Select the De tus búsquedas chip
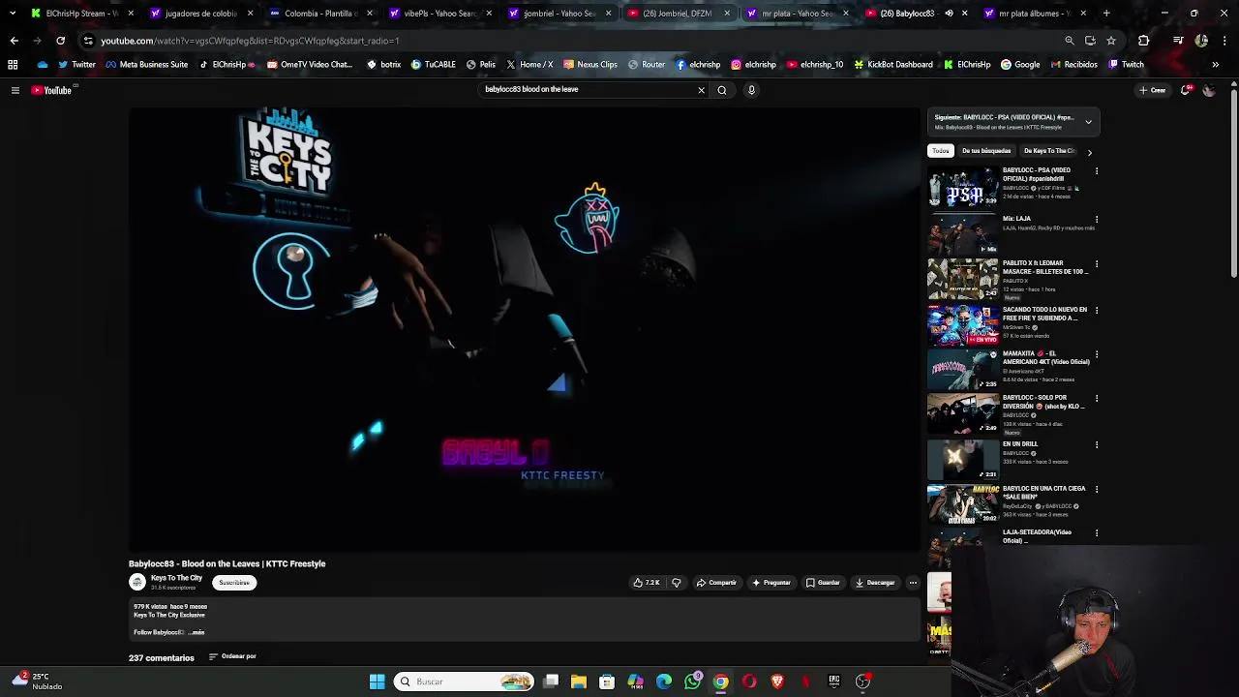The width and height of the screenshot is (1239, 697). pyautogui.click(x=986, y=151)
